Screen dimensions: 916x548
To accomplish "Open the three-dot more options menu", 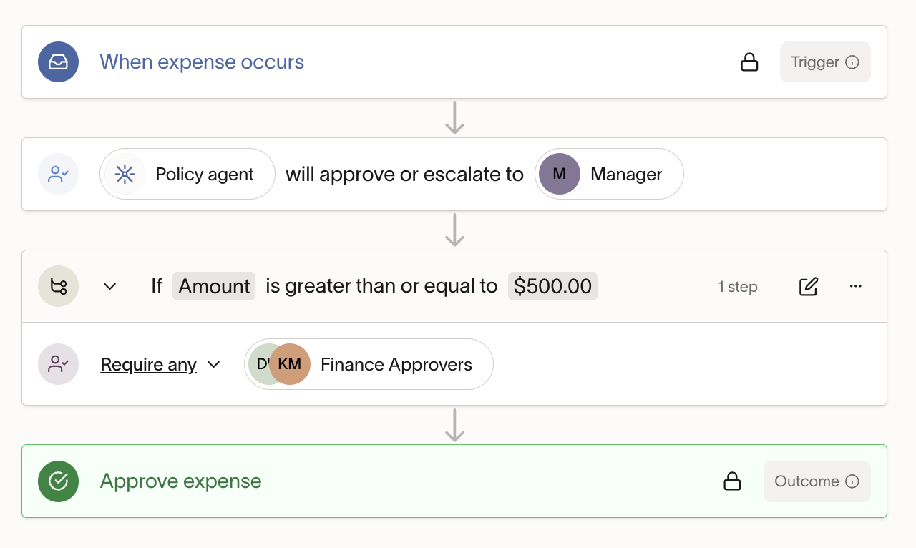I will (856, 286).
